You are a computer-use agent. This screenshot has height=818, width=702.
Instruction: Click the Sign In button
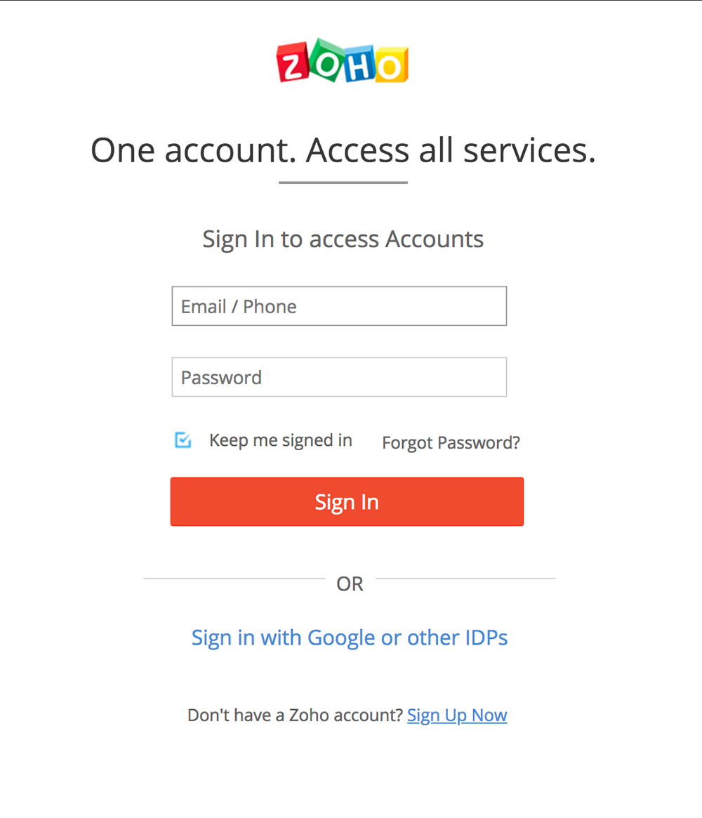(347, 501)
